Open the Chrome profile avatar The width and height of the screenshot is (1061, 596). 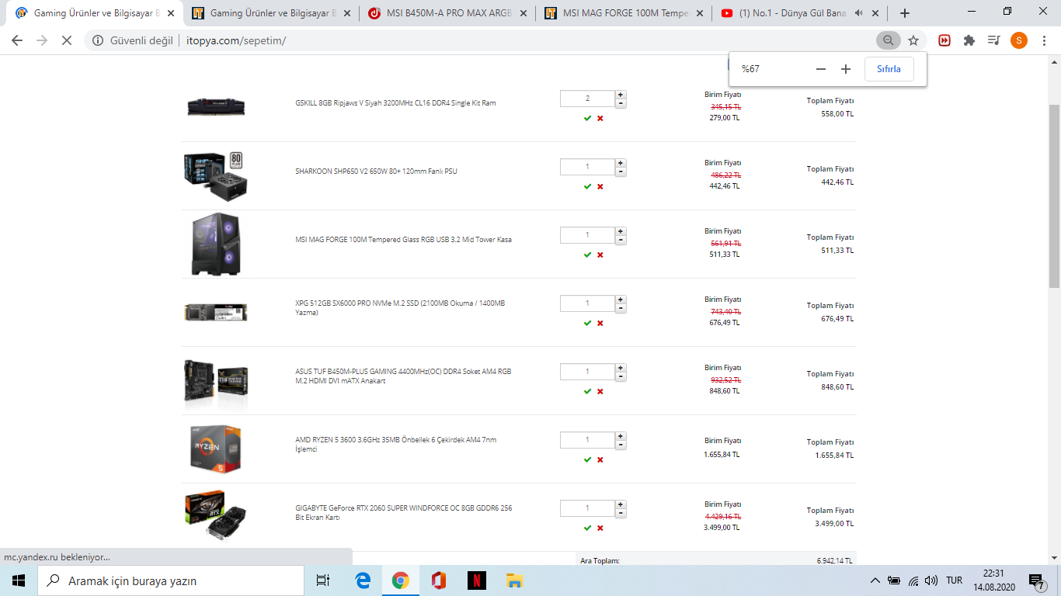pyautogui.click(x=1019, y=40)
